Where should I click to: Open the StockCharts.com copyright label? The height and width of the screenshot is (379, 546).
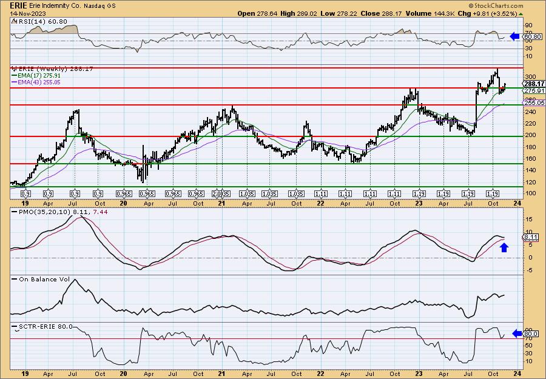point(496,5)
